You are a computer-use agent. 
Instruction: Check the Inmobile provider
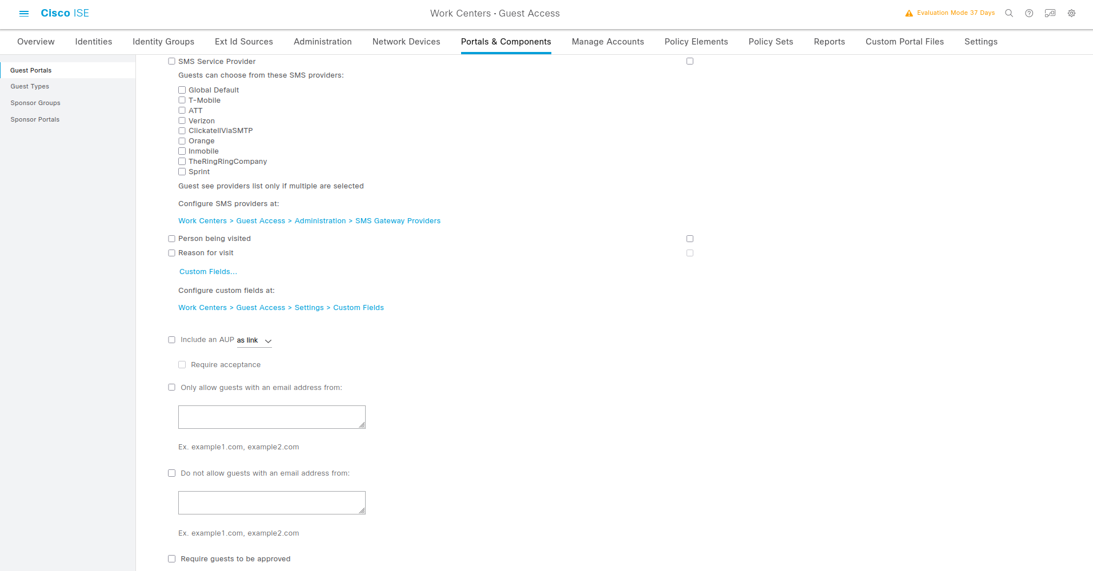click(x=182, y=151)
